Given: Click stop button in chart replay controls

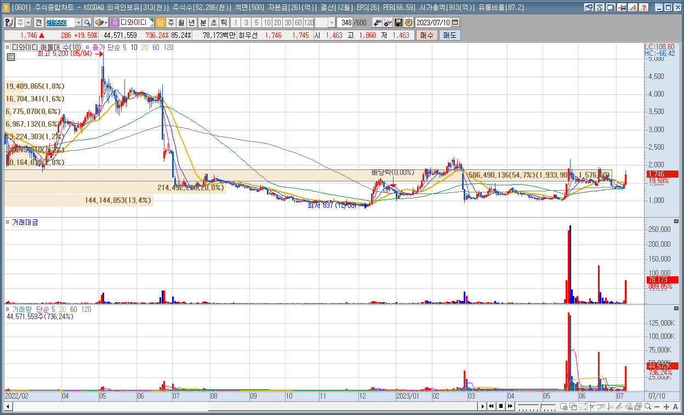Looking at the screenshot, I should (501, 406).
